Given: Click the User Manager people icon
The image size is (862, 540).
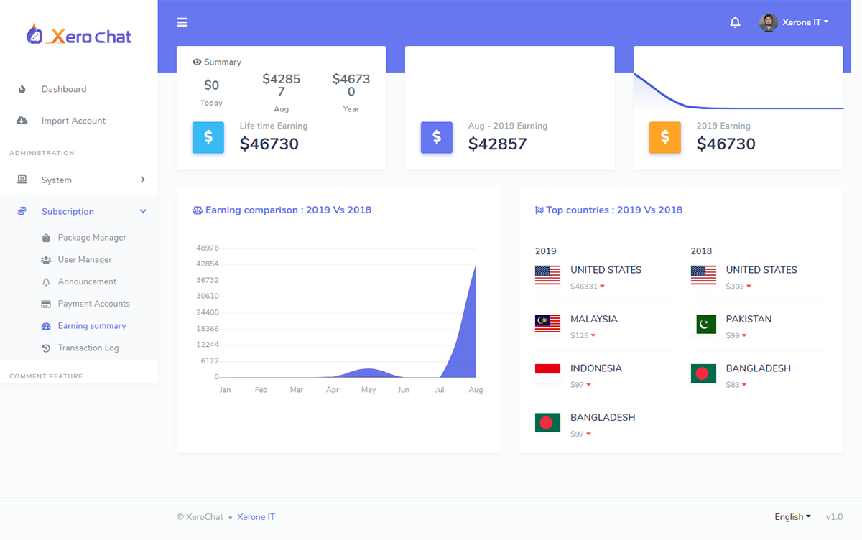Looking at the screenshot, I should tap(46, 260).
